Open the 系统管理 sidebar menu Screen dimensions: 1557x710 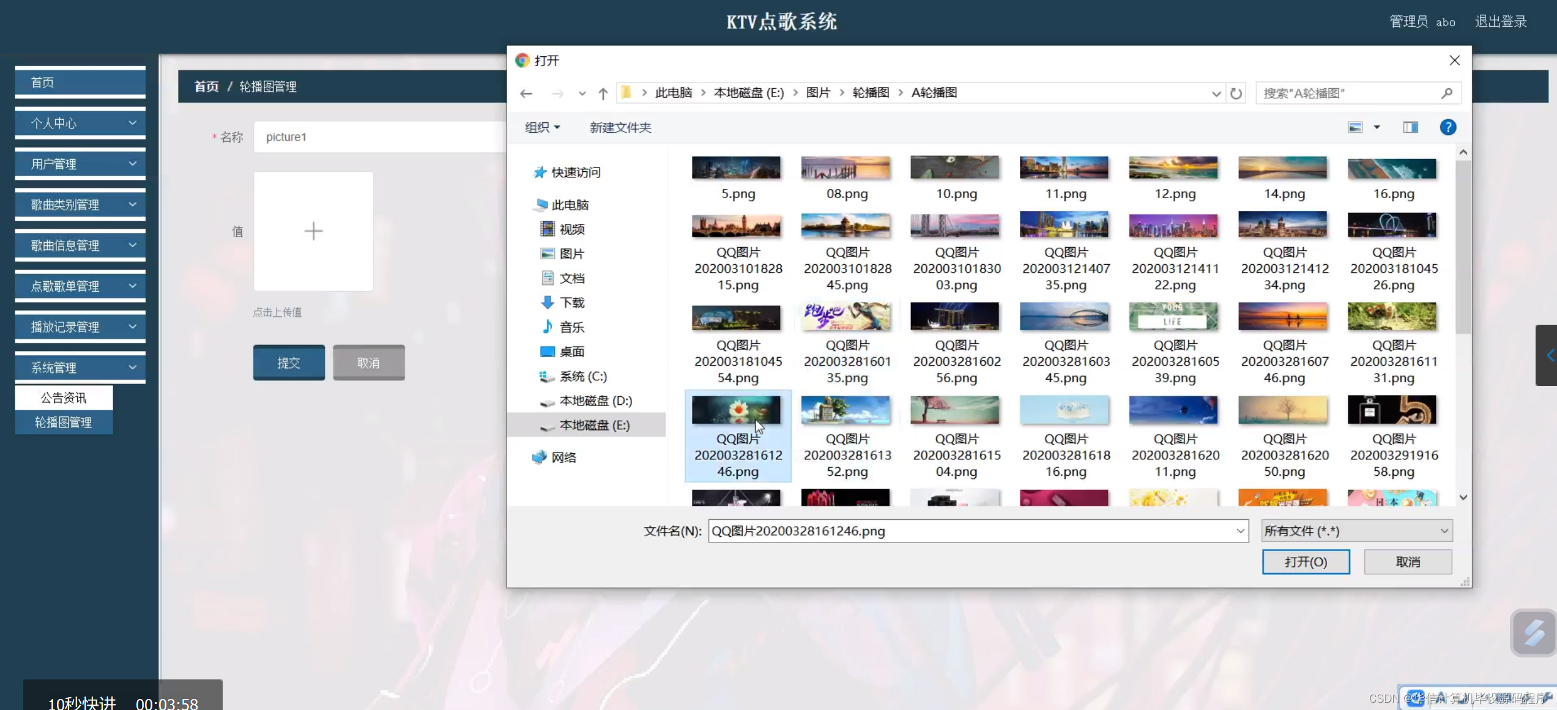click(x=80, y=367)
